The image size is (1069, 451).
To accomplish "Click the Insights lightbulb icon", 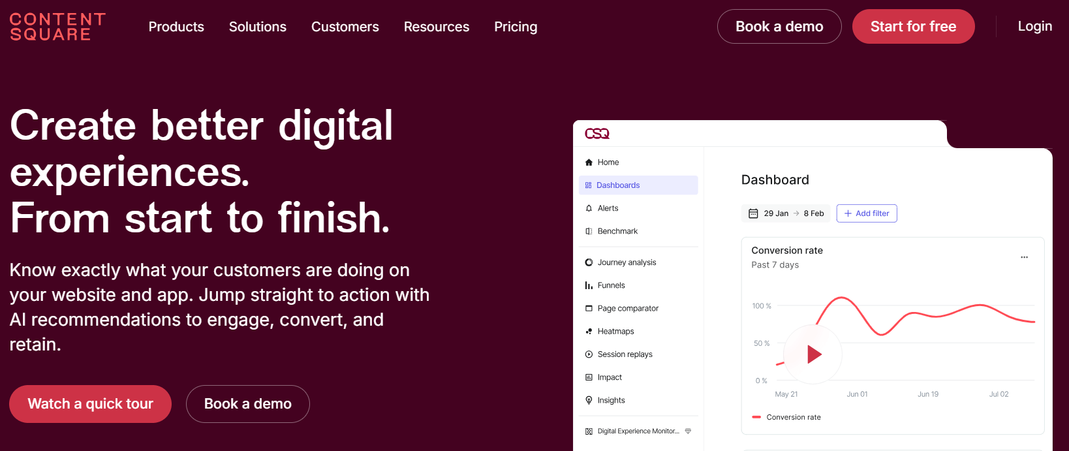I will (590, 399).
